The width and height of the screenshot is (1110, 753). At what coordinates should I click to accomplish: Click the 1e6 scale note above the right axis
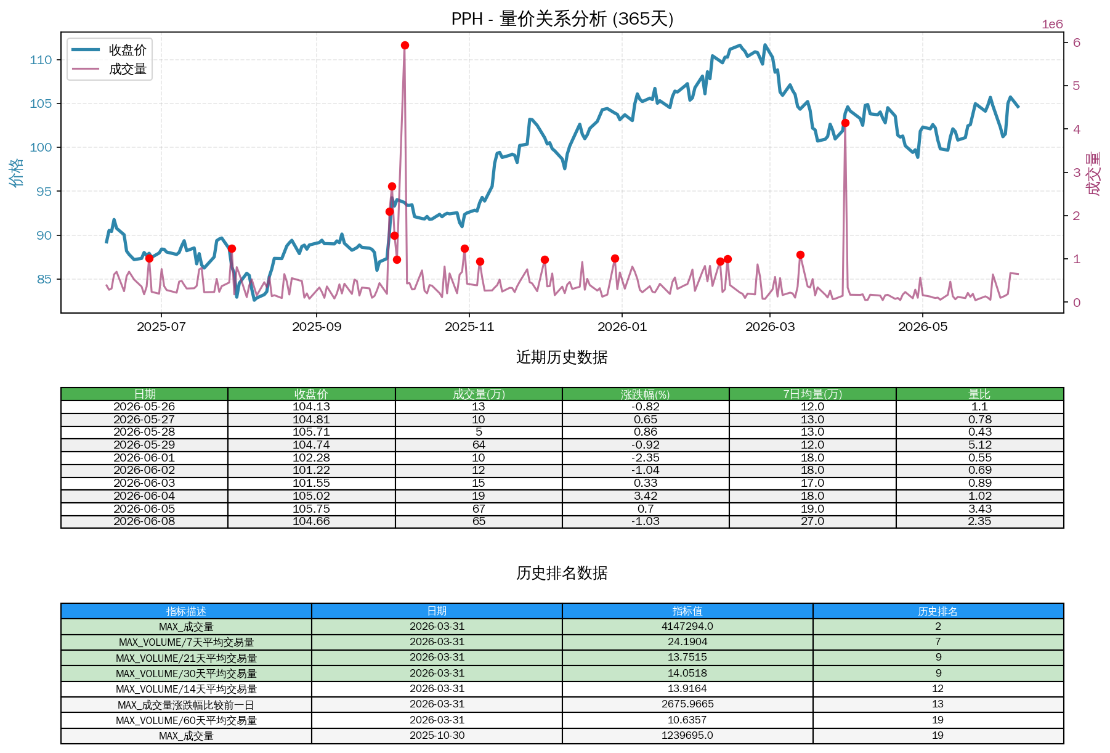1052,25
